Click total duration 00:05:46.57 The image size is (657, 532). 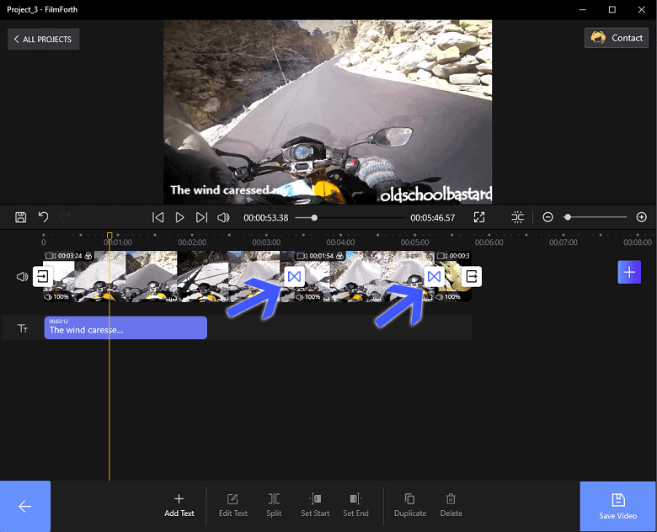click(x=432, y=217)
